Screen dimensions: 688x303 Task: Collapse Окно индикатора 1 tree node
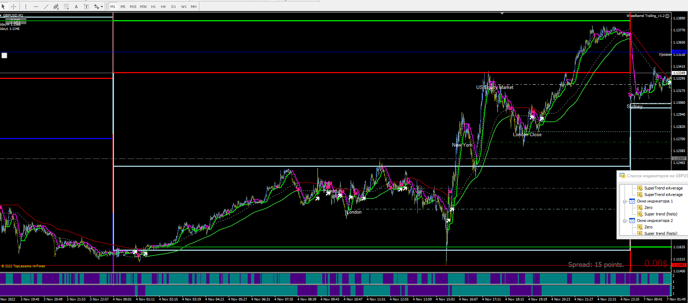pos(625,201)
